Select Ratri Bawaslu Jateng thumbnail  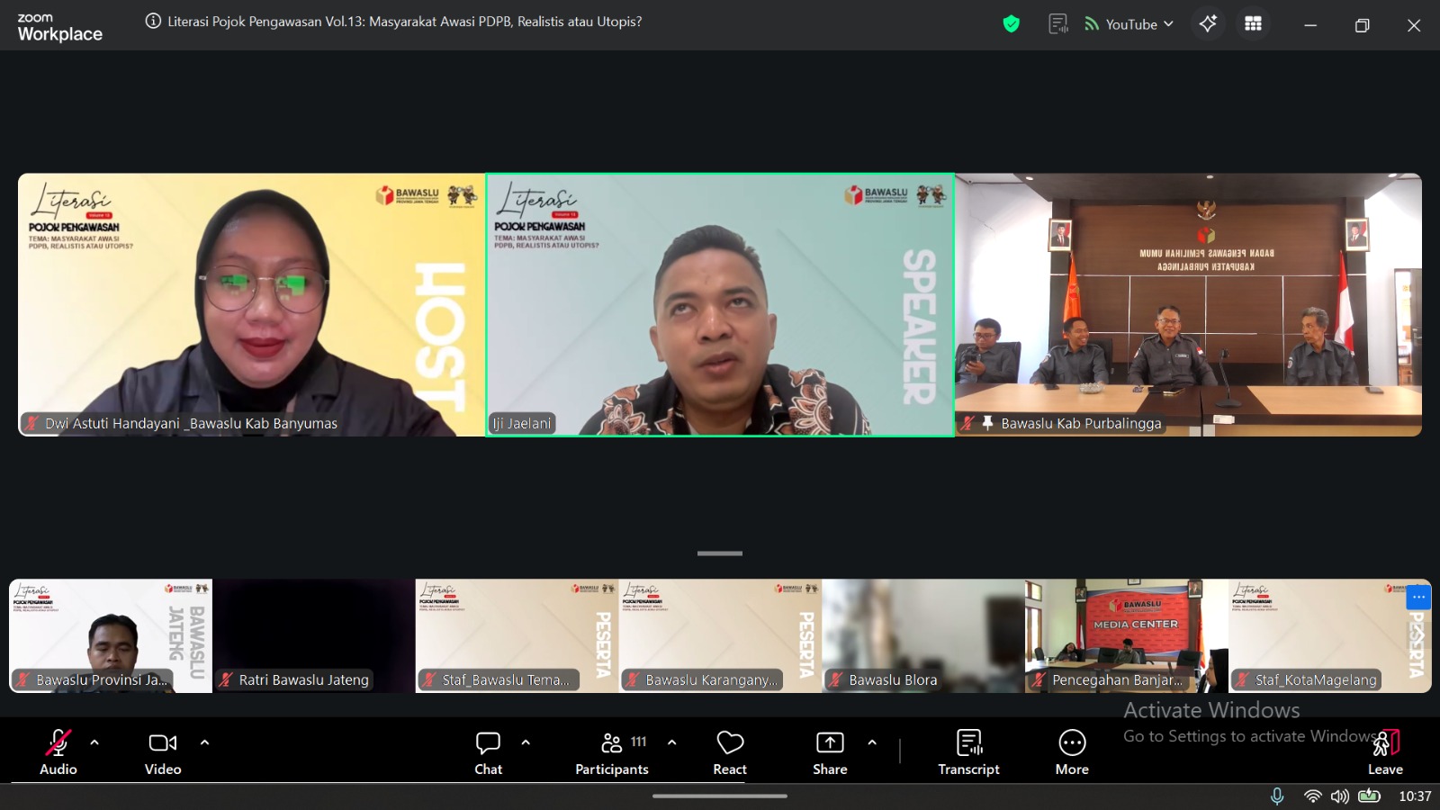(314, 635)
